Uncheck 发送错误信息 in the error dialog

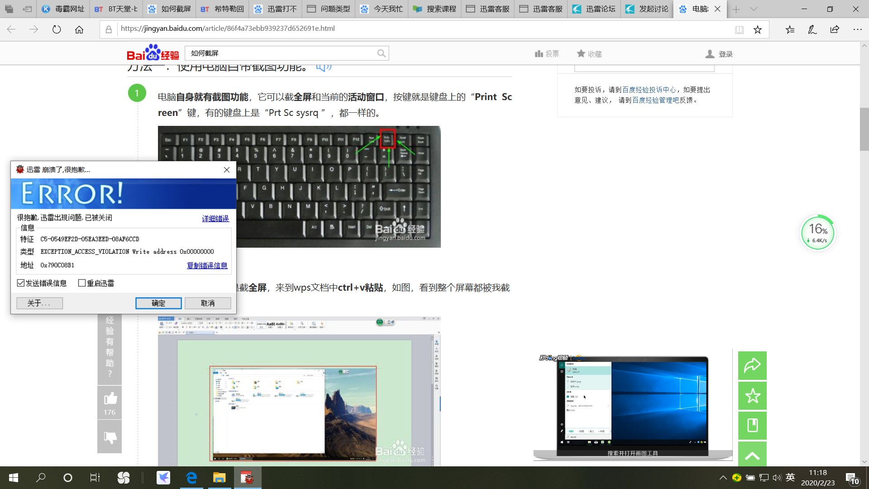[21, 283]
